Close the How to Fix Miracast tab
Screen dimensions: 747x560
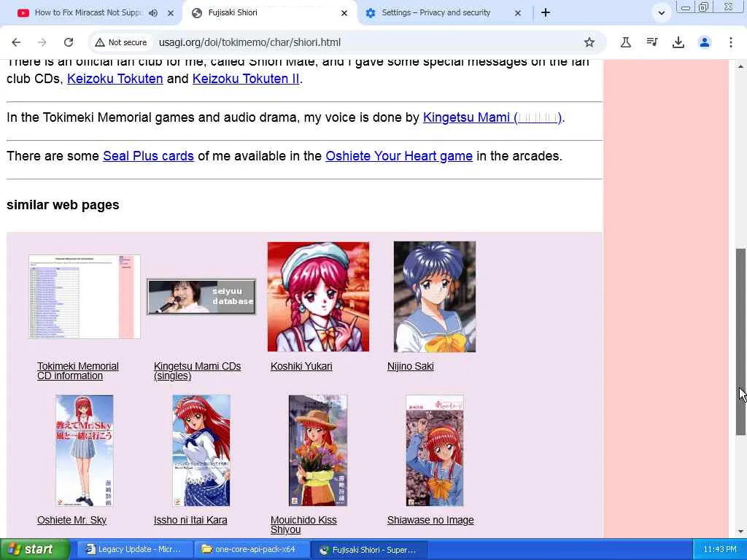click(171, 13)
